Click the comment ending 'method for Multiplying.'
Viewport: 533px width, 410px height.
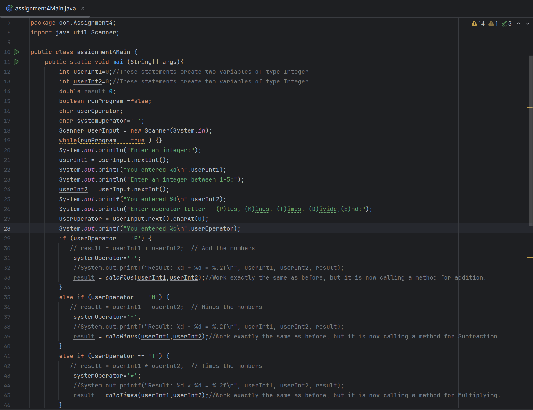tap(355, 395)
